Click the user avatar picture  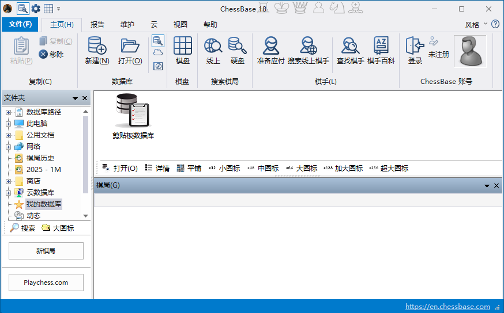pyautogui.click(x=470, y=51)
